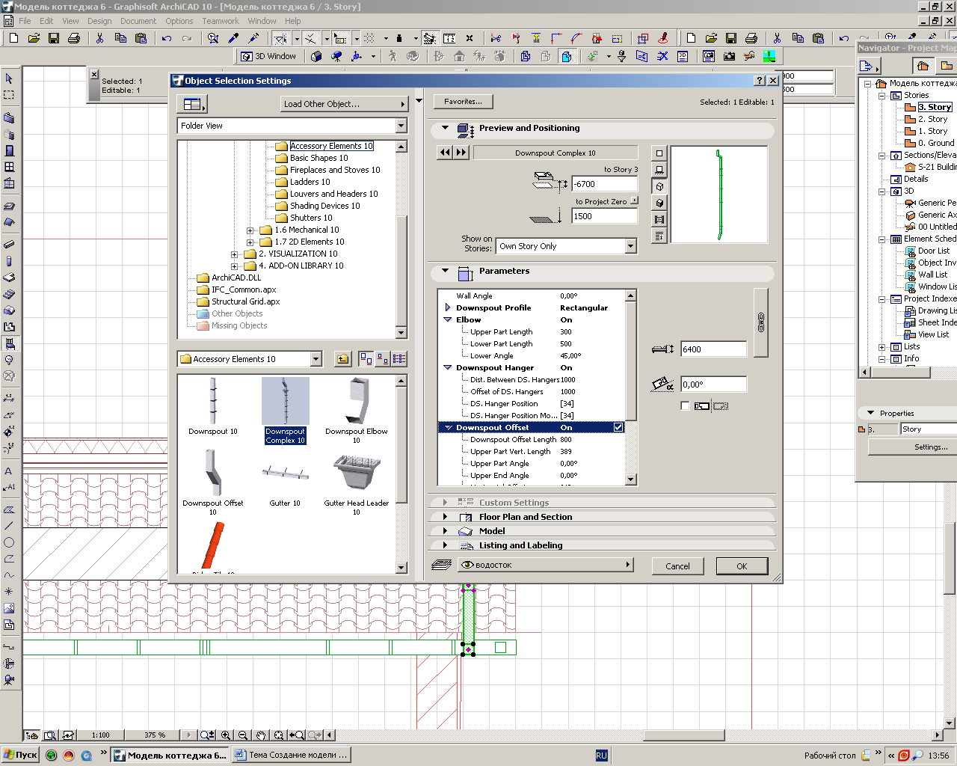
Task: Collapse the Elbow parameter group
Action: 448,319
